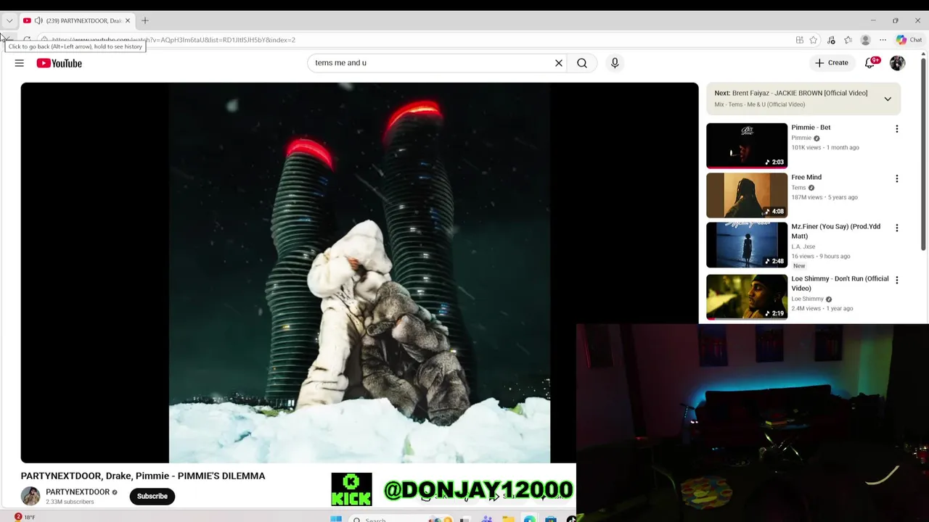Open browser profile icon

coord(865,40)
